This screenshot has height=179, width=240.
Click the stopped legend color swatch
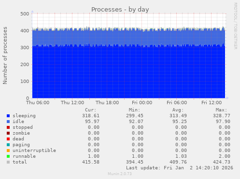(x=8, y=127)
